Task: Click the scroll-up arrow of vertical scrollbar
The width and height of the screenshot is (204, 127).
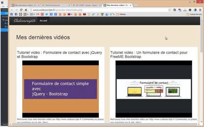Action: tap(202, 18)
